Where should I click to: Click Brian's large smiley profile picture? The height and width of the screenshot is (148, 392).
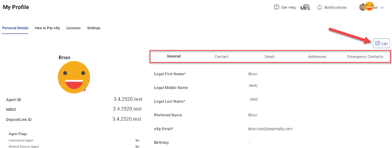coord(74,77)
